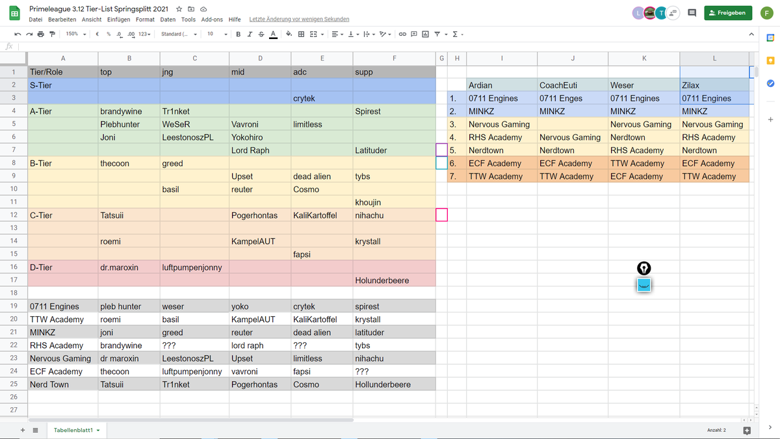Select column D header
This screenshot has height=439, width=780.
[x=260, y=58]
